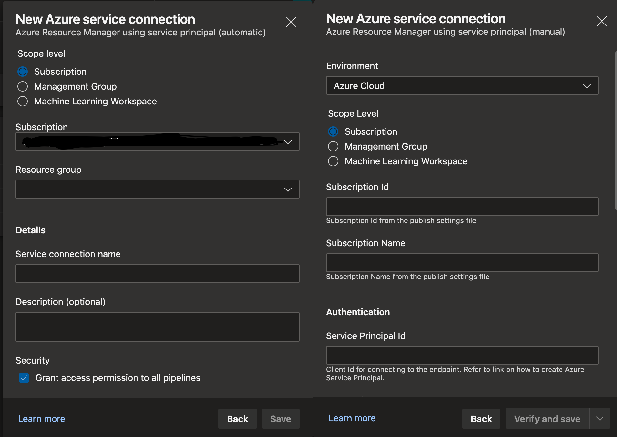This screenshot has width=617, height=437.
Task: Open publish settings file link under Subscription Id
Action: pos(443,220)
